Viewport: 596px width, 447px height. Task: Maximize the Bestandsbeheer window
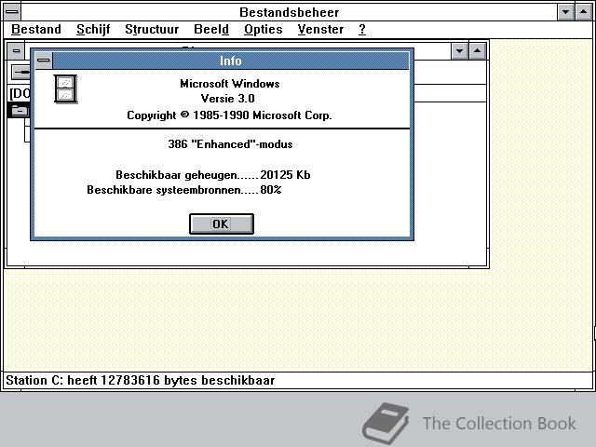pyautogui.click(x=584, y=12)
